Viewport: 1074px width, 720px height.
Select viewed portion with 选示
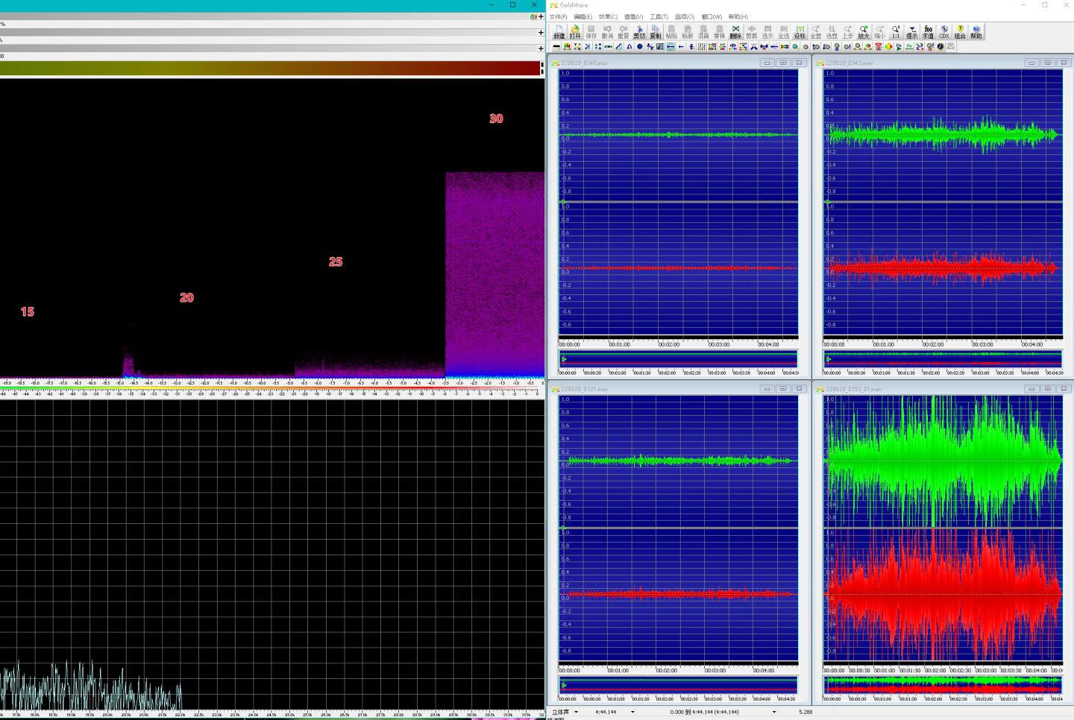(x=767, y=32)
